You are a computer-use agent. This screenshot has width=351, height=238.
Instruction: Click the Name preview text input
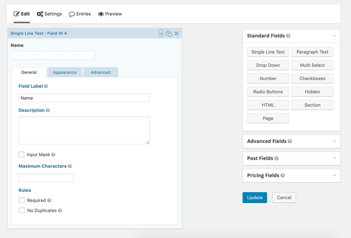[52, 55]
